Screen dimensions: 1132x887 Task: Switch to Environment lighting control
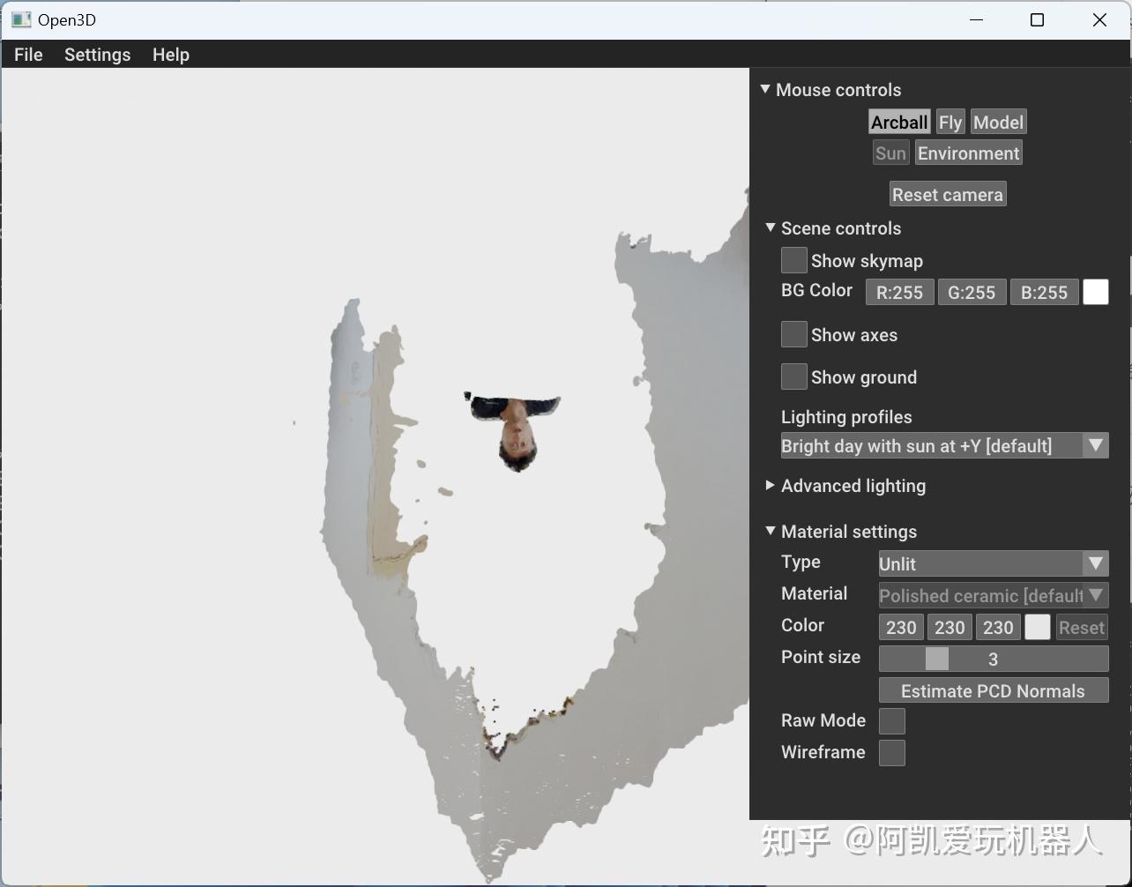(x=967, y=153)
